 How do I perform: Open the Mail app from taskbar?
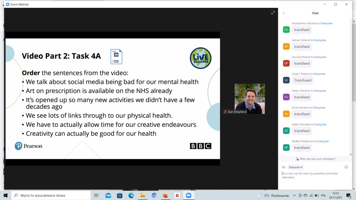pos(108,195)
